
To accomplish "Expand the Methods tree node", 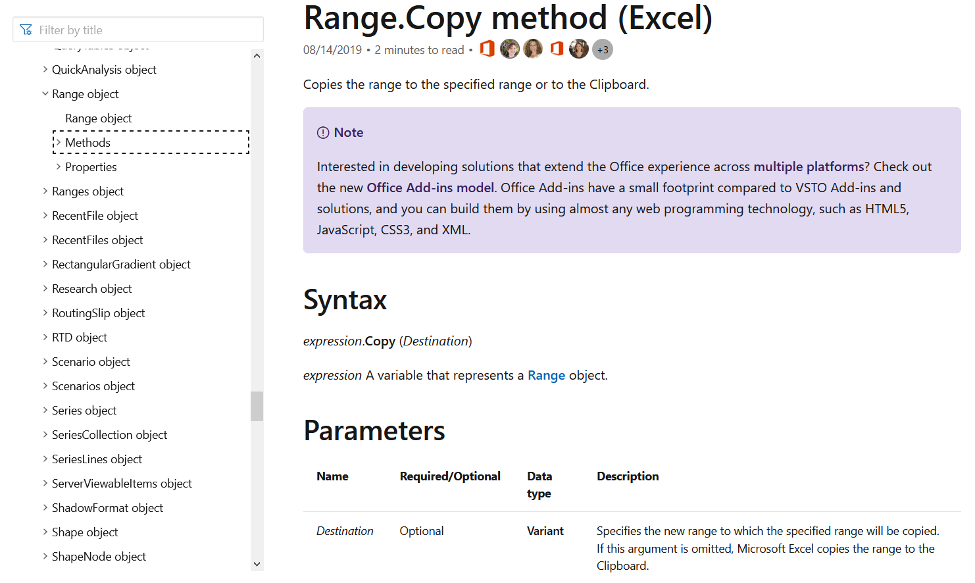I will click(59, 142).
